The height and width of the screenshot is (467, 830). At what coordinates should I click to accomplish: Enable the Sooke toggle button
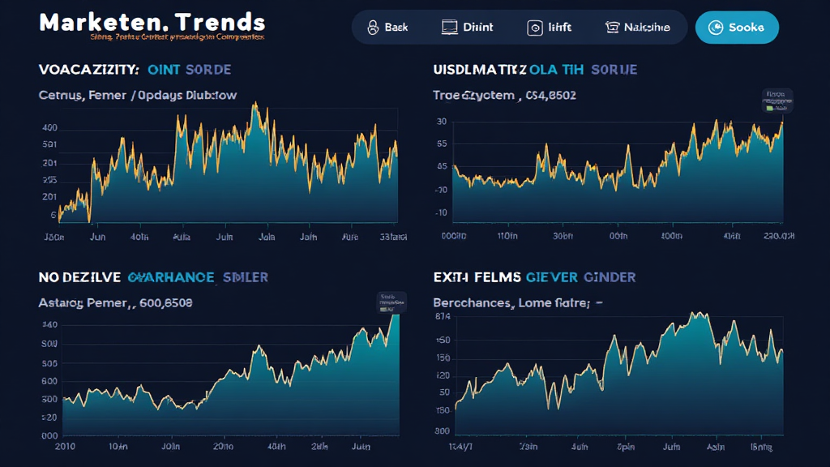click(x=736, y=27)
